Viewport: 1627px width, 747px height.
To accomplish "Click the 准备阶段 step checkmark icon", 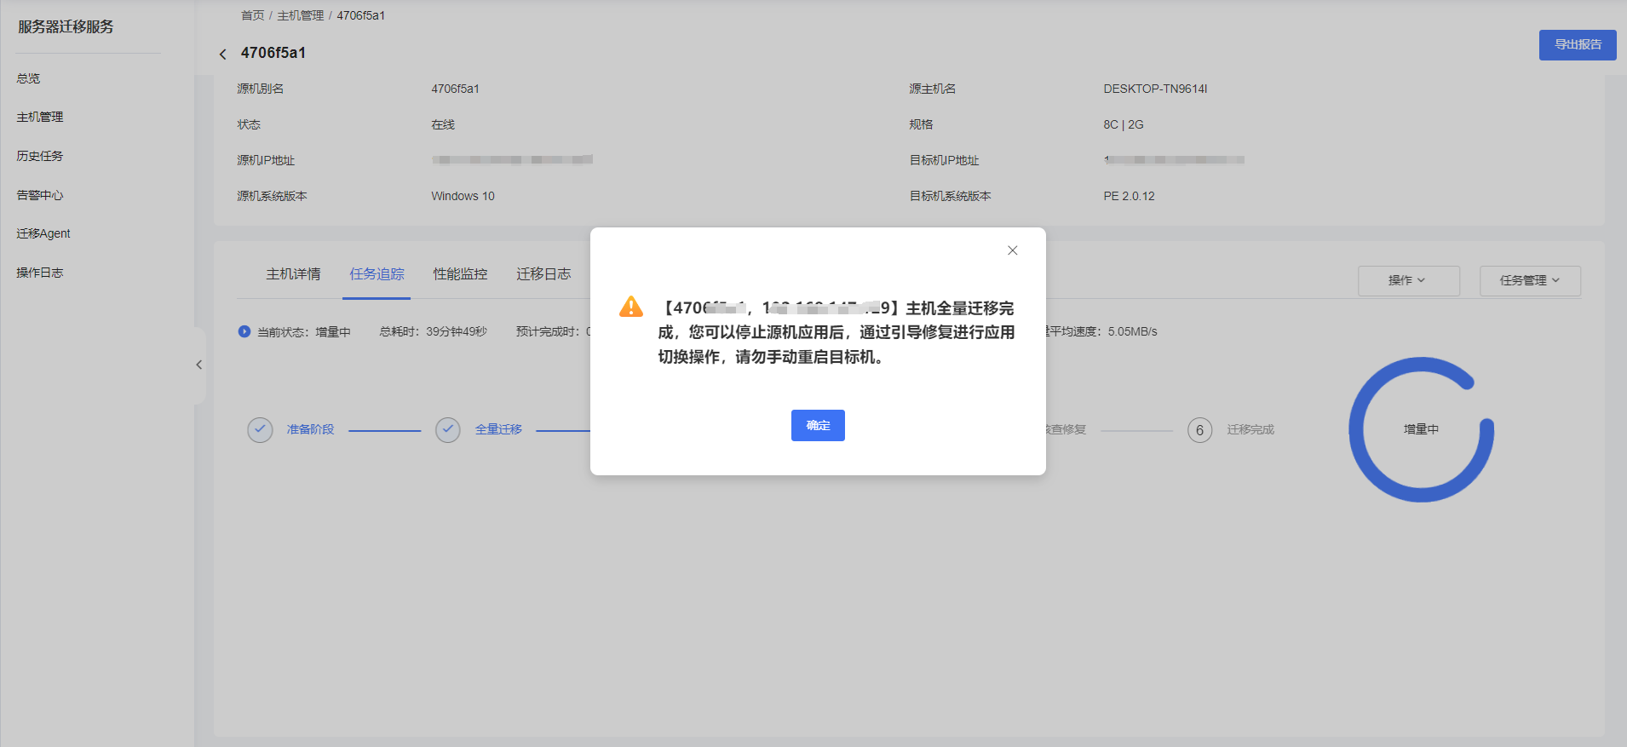I will [x=260, y=430].
